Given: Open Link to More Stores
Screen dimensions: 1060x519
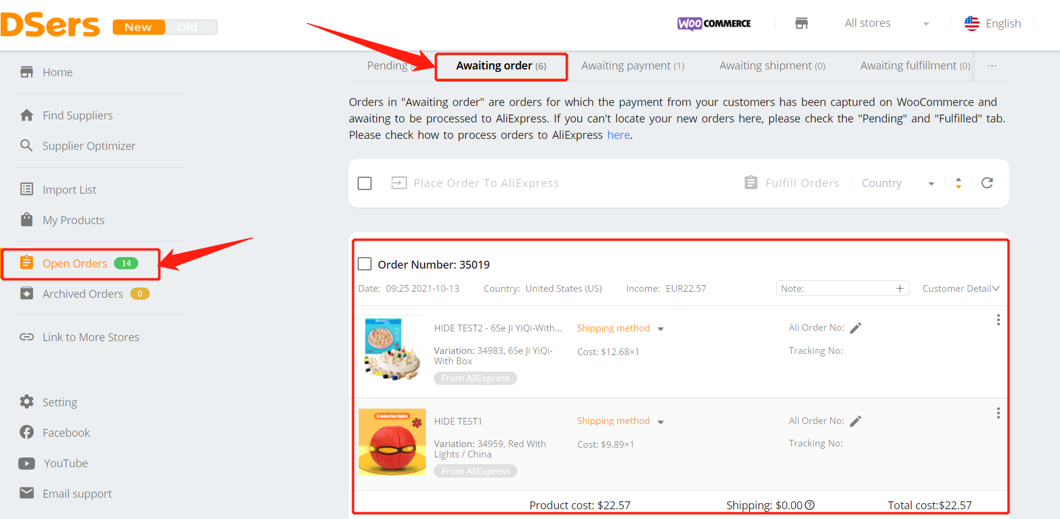Looking at the screenshot, I should tap(91, 337).
